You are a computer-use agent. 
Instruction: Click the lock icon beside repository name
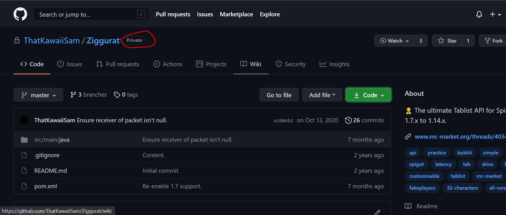(17, 40)
